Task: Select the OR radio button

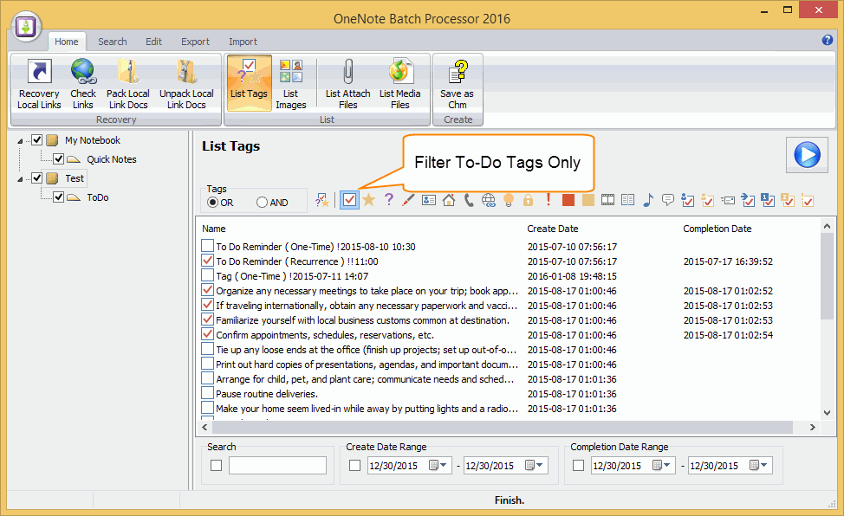Action: coord(213,203)
